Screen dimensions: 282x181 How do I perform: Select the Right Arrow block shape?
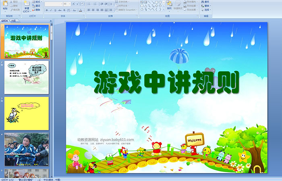coord(156,6)
